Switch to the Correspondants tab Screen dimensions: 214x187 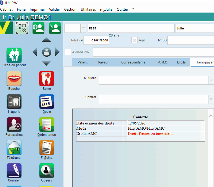pyautogui.click(x=133, y=62)
